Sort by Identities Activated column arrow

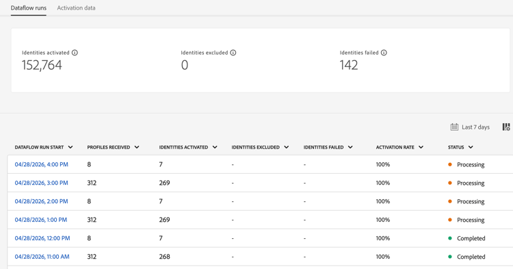[x=215, y=147]
